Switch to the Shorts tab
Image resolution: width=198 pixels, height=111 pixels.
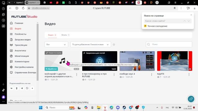click(x=65, y=35)
